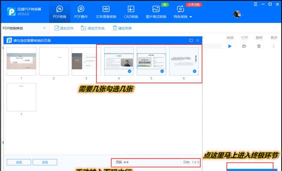
Task: Uncheck the page 5 thumbnail checkmark
Action: pos(162,71)
